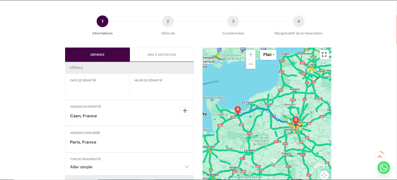The height and width of the screenshot is (180, 397).
Task: Show help for Date de départ
Action: click(95, 80)
